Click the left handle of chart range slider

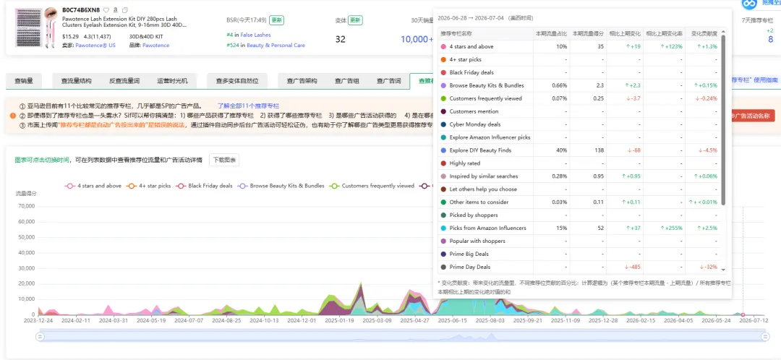(39, 337)
